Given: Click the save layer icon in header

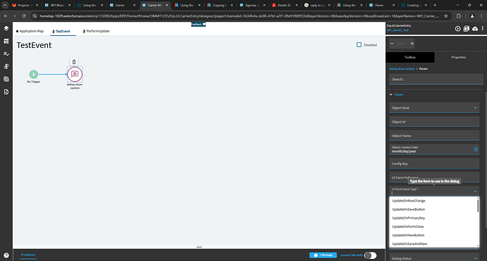Looking at the screenshot, I should click(467, 28).
